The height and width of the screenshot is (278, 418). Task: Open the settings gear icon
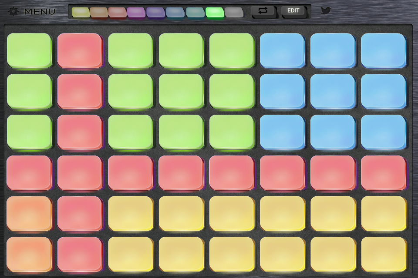pos(13,11)
